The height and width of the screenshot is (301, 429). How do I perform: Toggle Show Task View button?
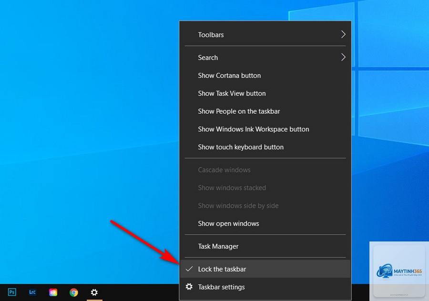coord(265,93)
